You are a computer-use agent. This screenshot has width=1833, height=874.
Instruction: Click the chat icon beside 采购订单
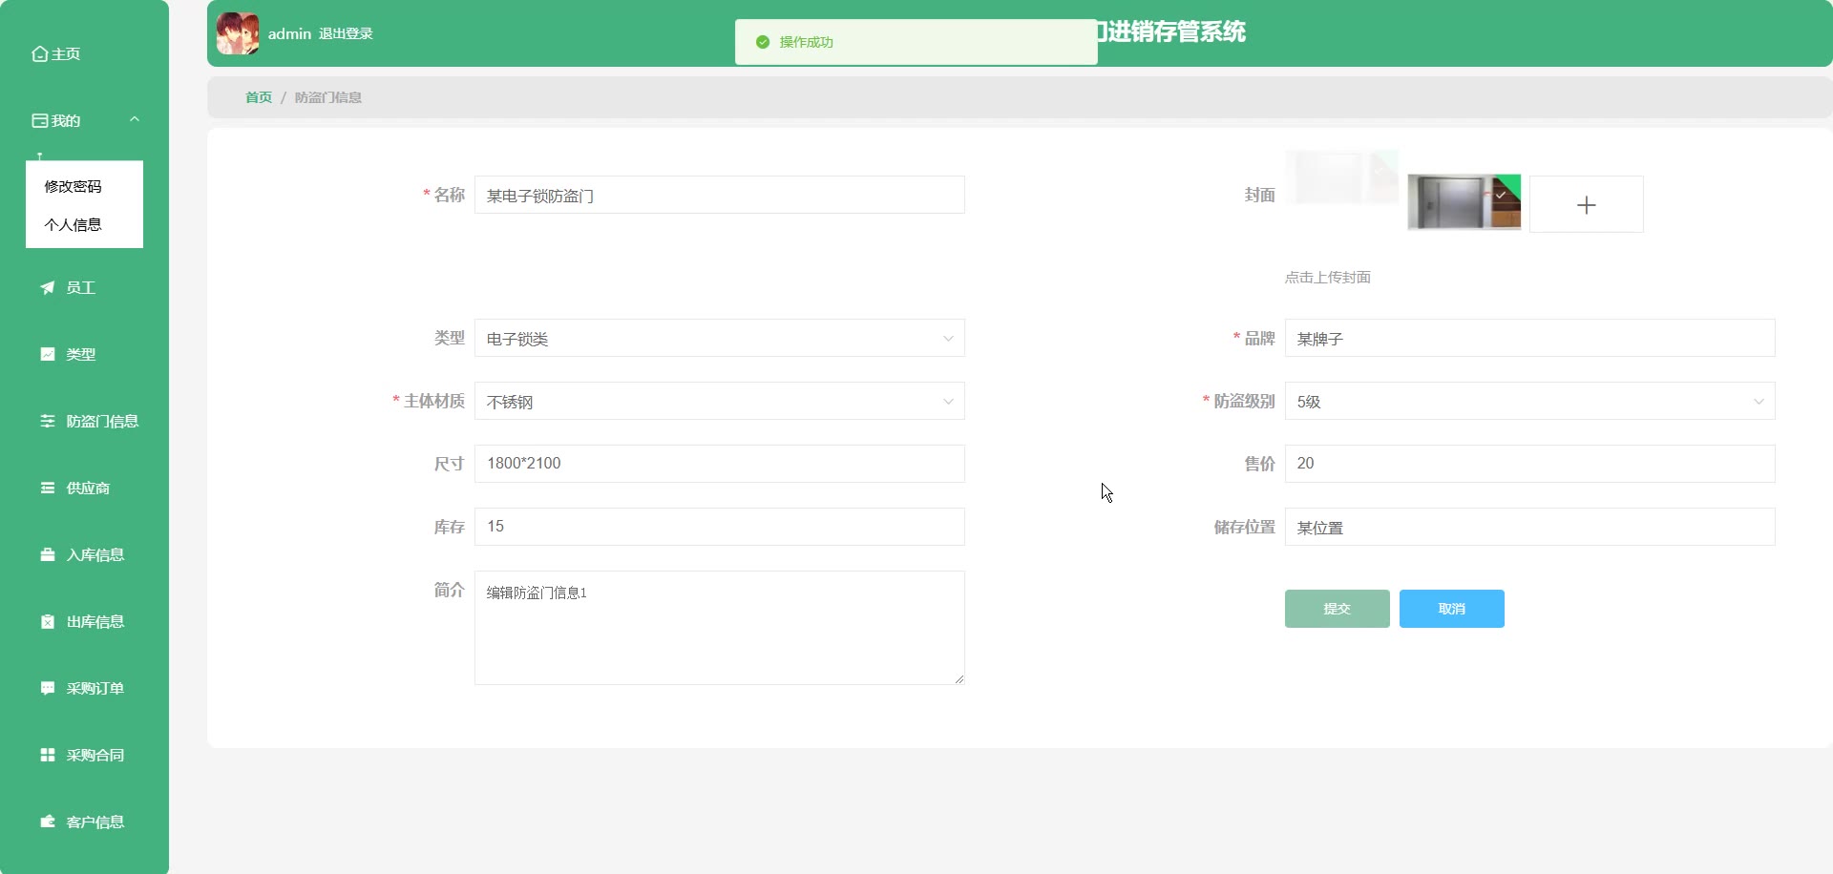click(x=48, y=688)
